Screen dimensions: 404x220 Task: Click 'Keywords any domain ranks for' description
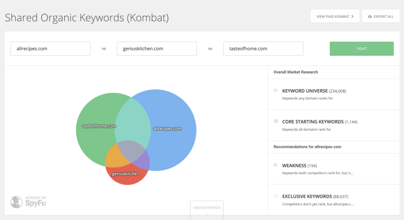308,98
